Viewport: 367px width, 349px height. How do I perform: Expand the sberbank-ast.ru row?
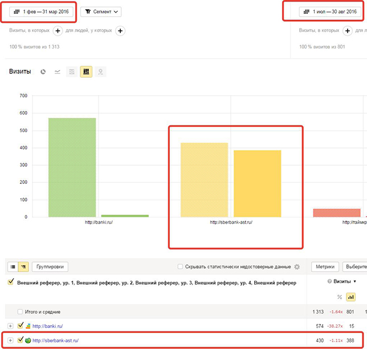(x=10, y=340)
